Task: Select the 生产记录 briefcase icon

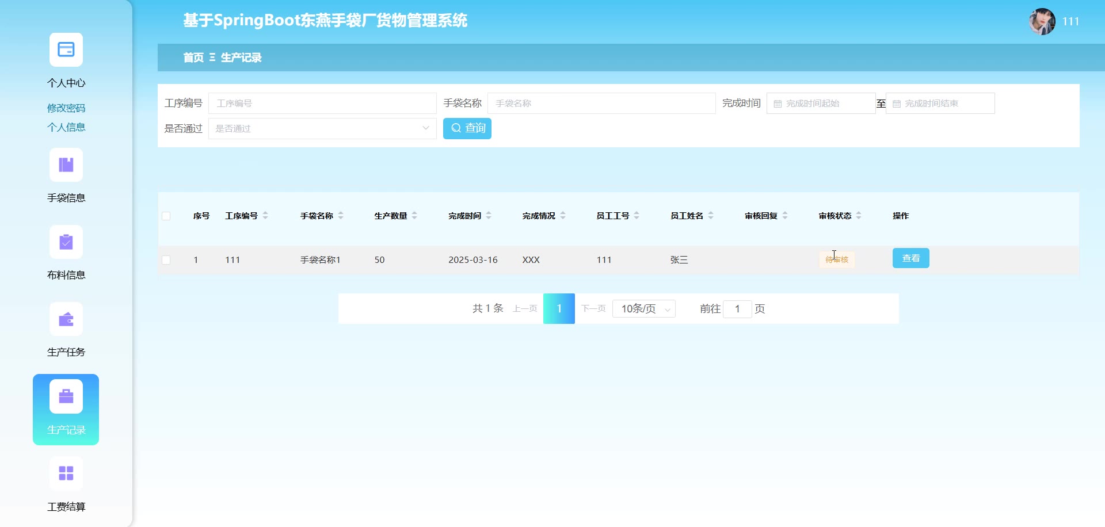Action: 66,396
